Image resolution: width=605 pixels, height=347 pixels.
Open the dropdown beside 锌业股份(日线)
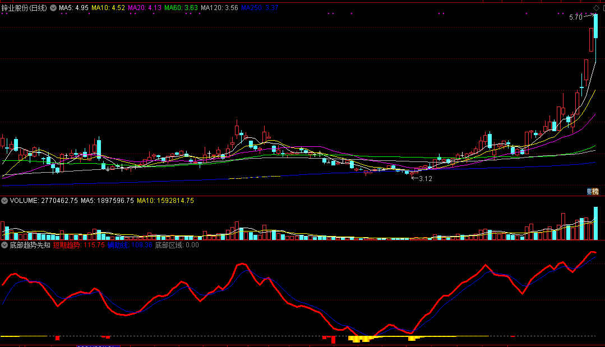(53, 8)
